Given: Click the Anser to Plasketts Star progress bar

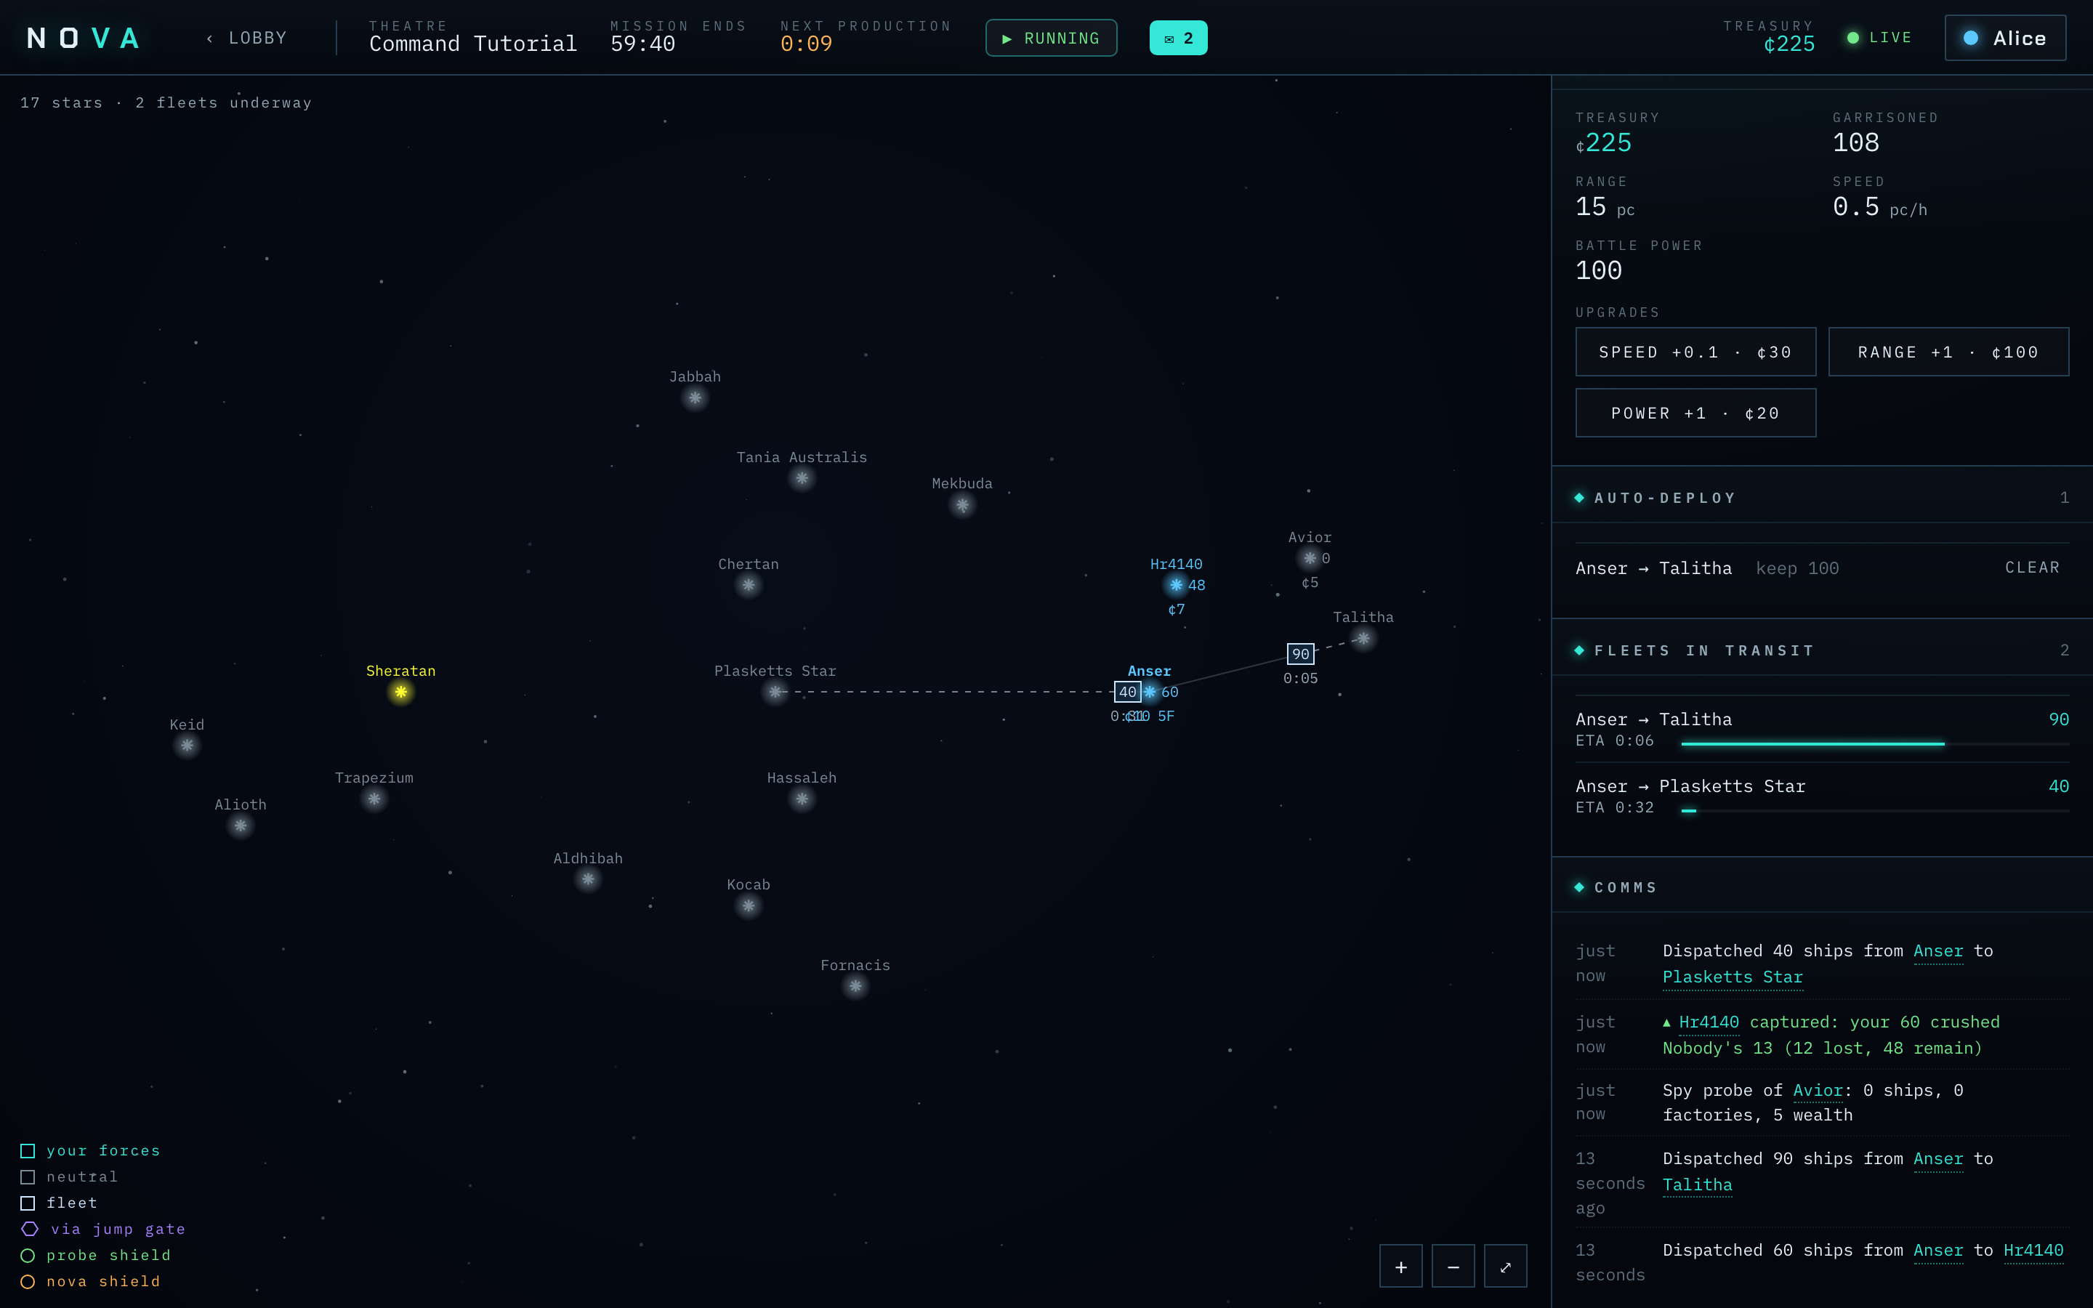Looking at the screenshot, I should pyautogui.click(x=1874, y=810).
